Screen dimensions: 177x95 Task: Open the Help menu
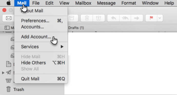click(x=169, y=3)
